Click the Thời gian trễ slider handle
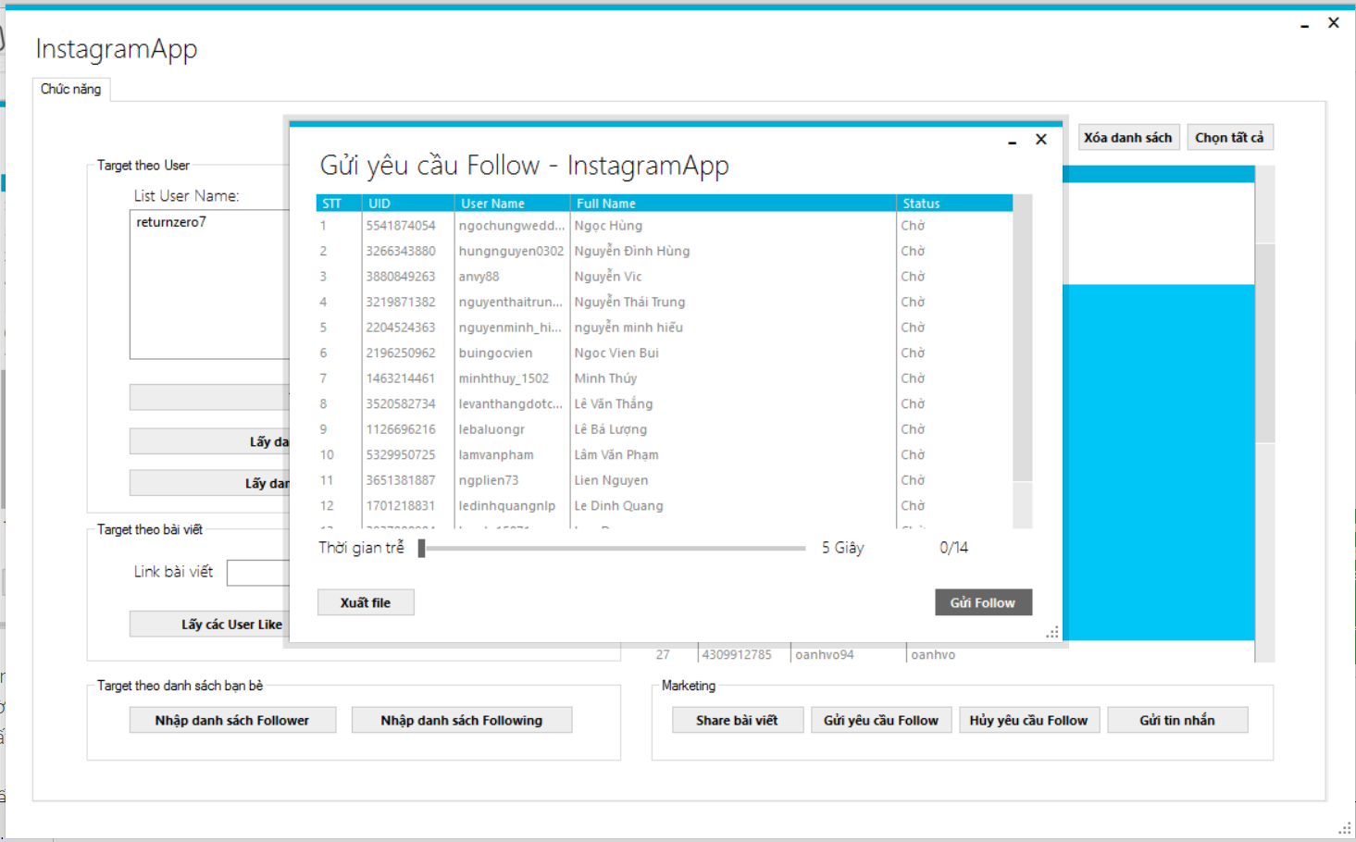This screenshot has height=842, width=1356. click(421, 548)
